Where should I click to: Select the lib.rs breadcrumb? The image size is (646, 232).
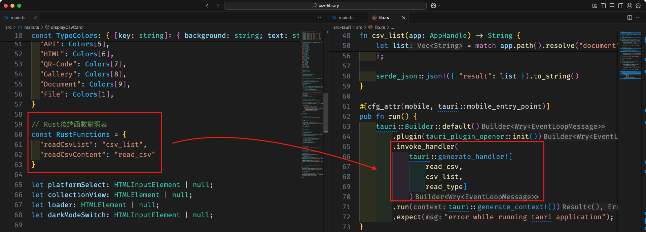point(380,27)
